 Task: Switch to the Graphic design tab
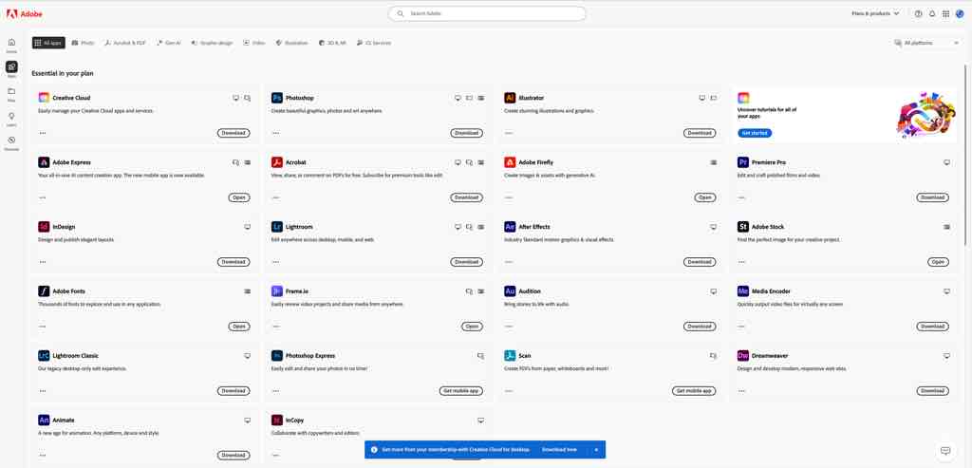point(212,43)
